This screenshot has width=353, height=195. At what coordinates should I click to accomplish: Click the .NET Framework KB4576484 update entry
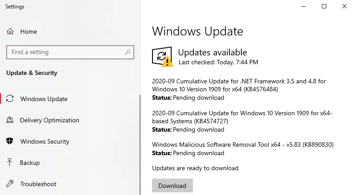[239, 85]
